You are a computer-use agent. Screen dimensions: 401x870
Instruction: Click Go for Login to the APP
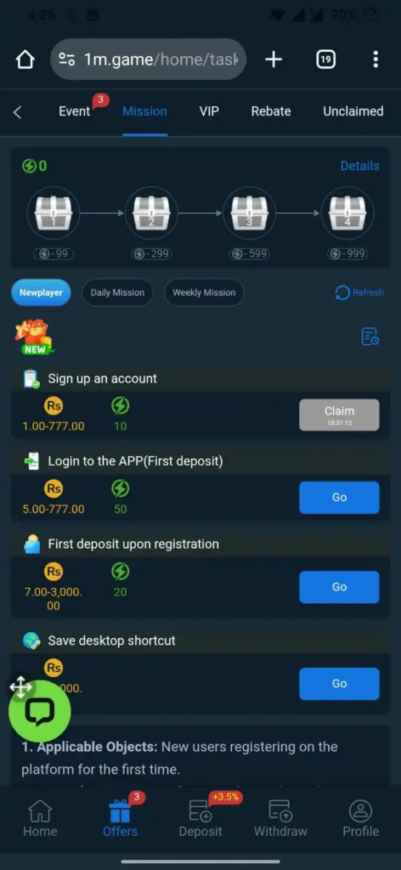pyautogui.click(x=340, y=498)
